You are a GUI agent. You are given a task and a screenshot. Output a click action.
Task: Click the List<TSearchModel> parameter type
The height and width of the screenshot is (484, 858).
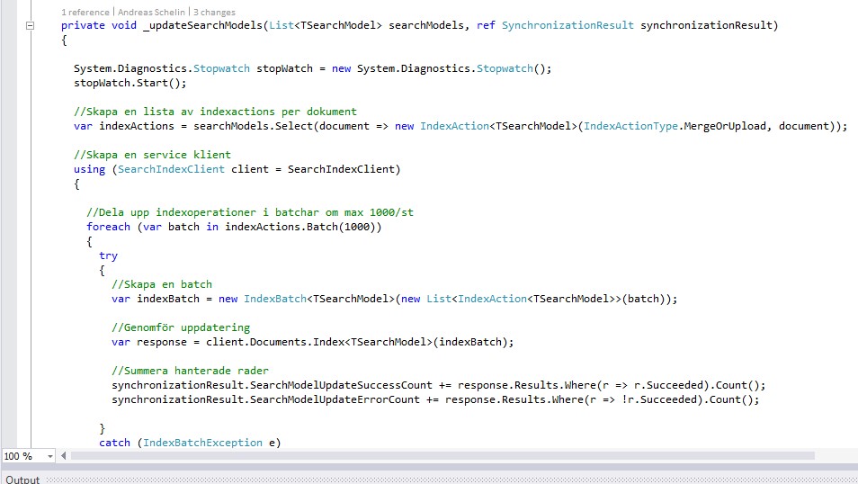pos(325,25)
